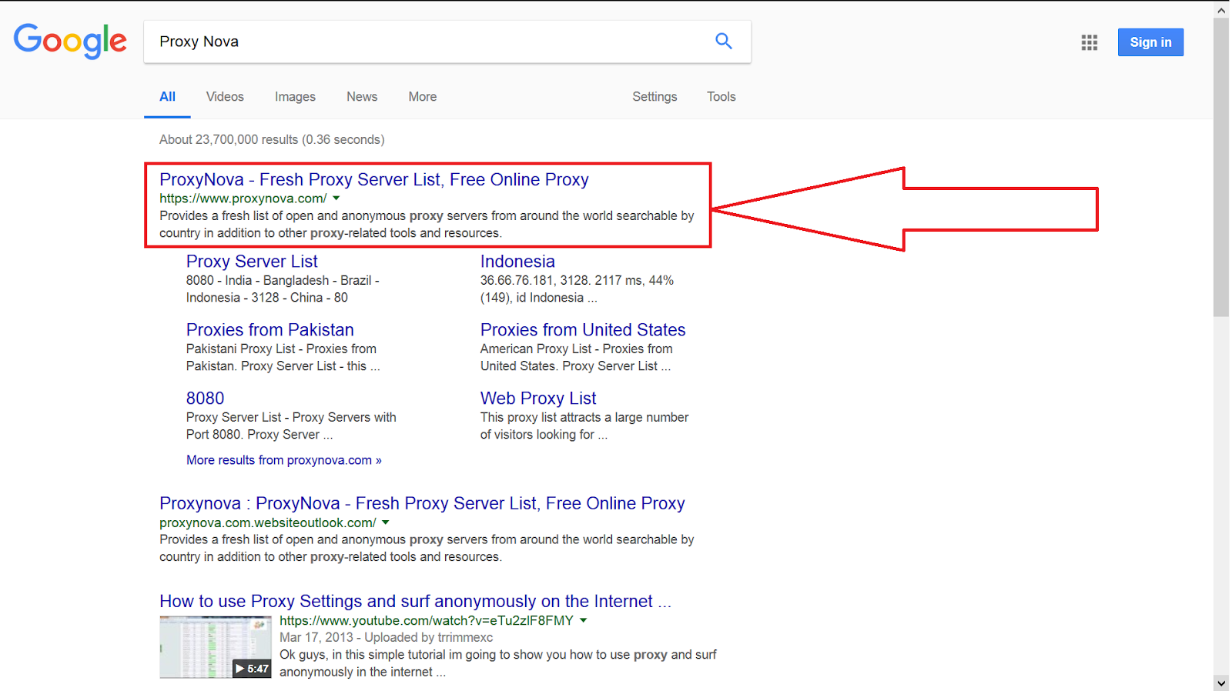Open the Proxy Server List sitelink

click(252, 262)
